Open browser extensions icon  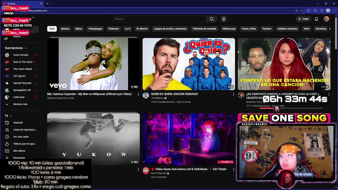point(308,11)
